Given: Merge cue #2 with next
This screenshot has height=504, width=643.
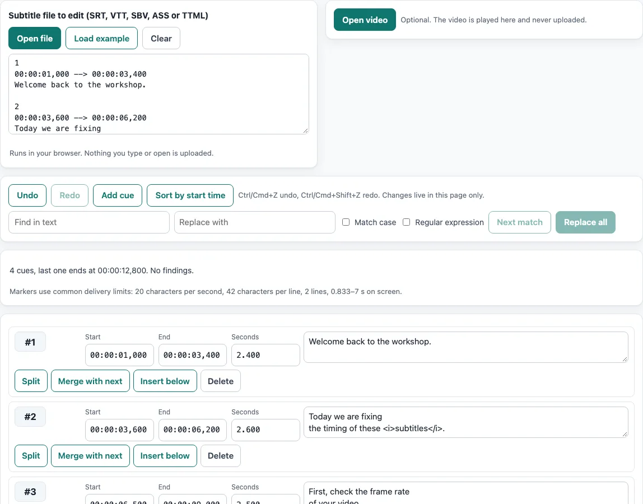Looking at the screenshot, I should pos(90,456).
